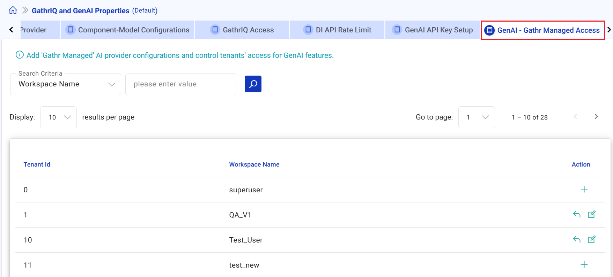
Task: Add access for test_new workspace
Action: coord(584,264)
